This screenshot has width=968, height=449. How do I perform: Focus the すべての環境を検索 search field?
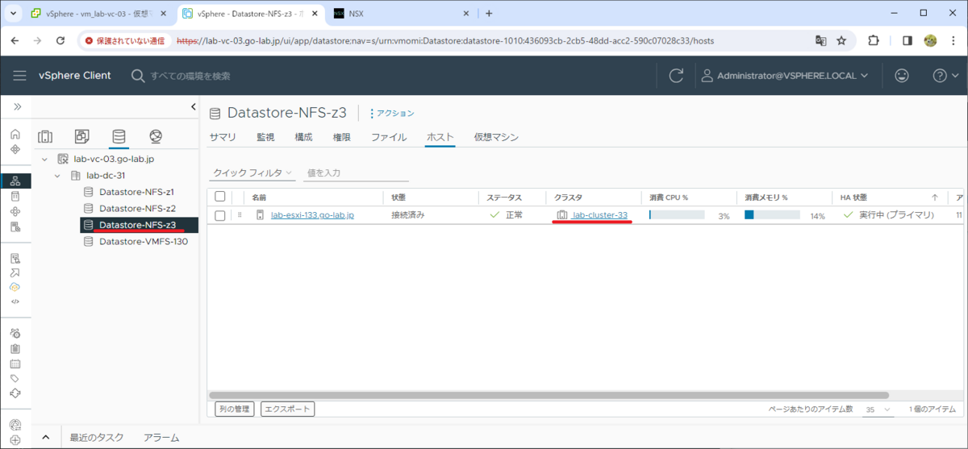(x=190, y=76)
